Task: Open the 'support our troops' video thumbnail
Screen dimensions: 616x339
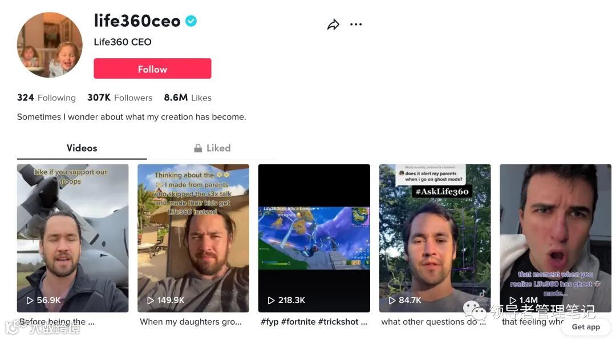Action: [x=72, y=238]
